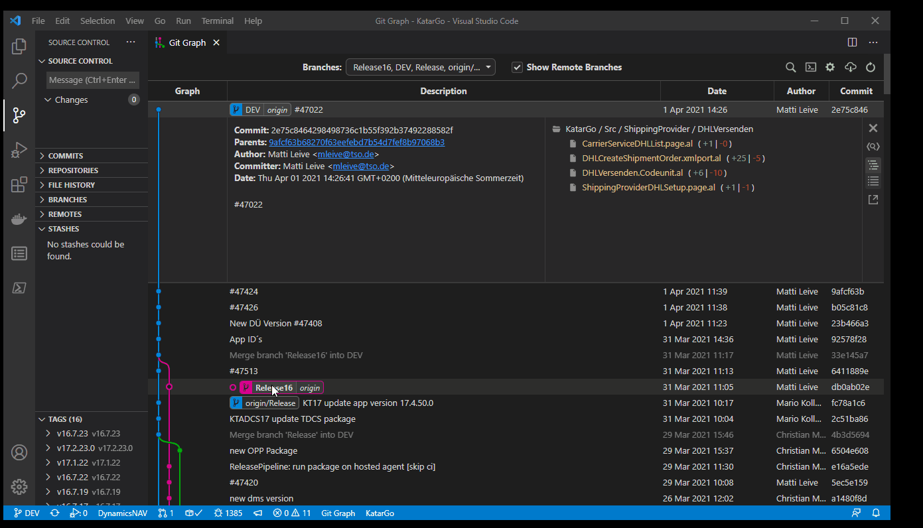This screenshot has width=923, height=528.
Task: Click the Author's mleive@tso.de email link
Action: pos(346,154)
